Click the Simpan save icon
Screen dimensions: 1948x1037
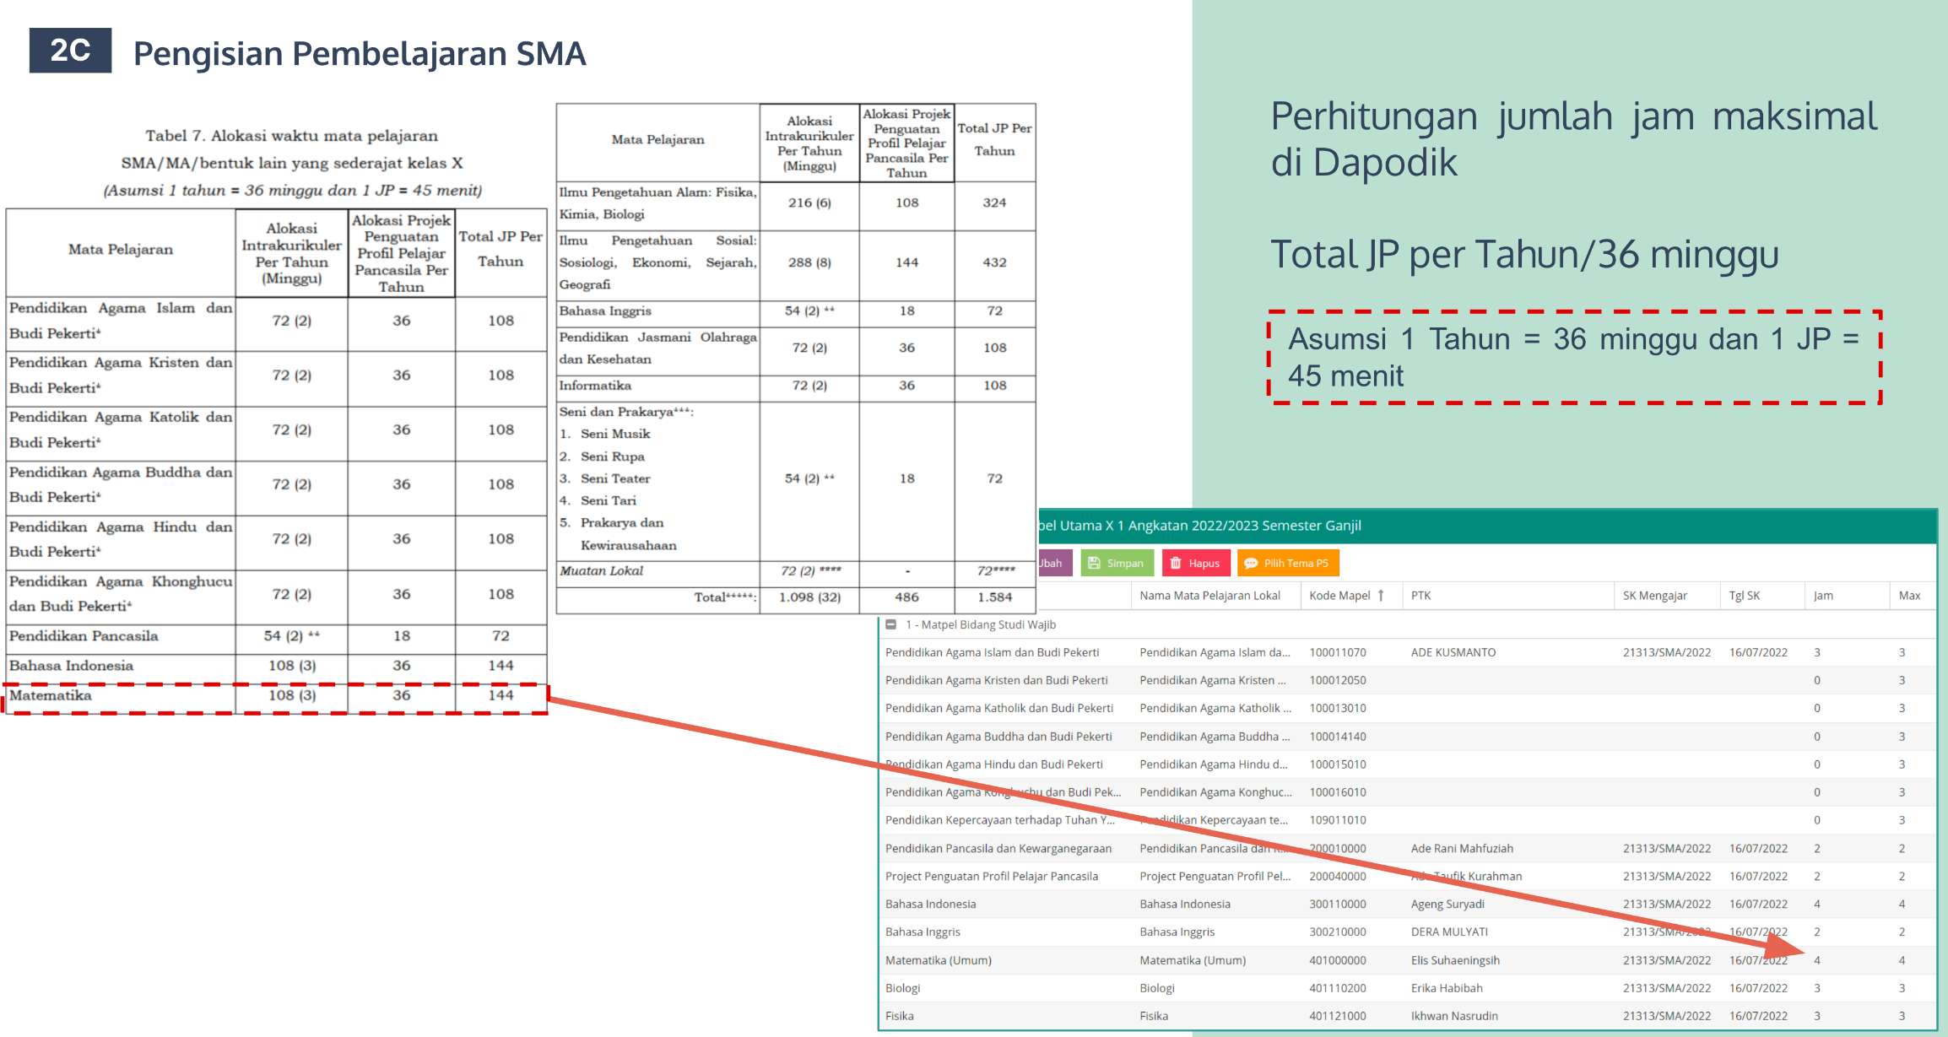pos(1094,563)
